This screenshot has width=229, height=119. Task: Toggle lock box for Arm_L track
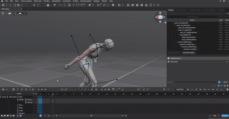point(36,99)
